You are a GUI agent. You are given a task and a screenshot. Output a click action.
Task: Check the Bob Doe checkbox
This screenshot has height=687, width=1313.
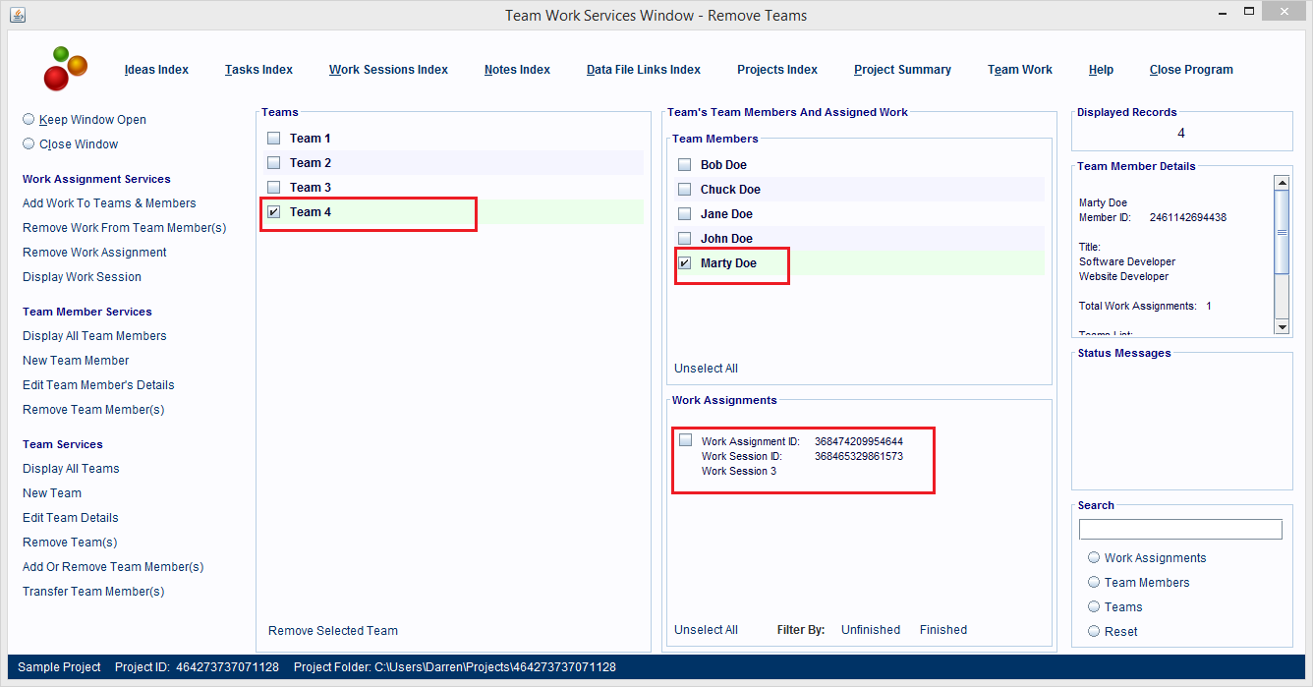[685, 165]
